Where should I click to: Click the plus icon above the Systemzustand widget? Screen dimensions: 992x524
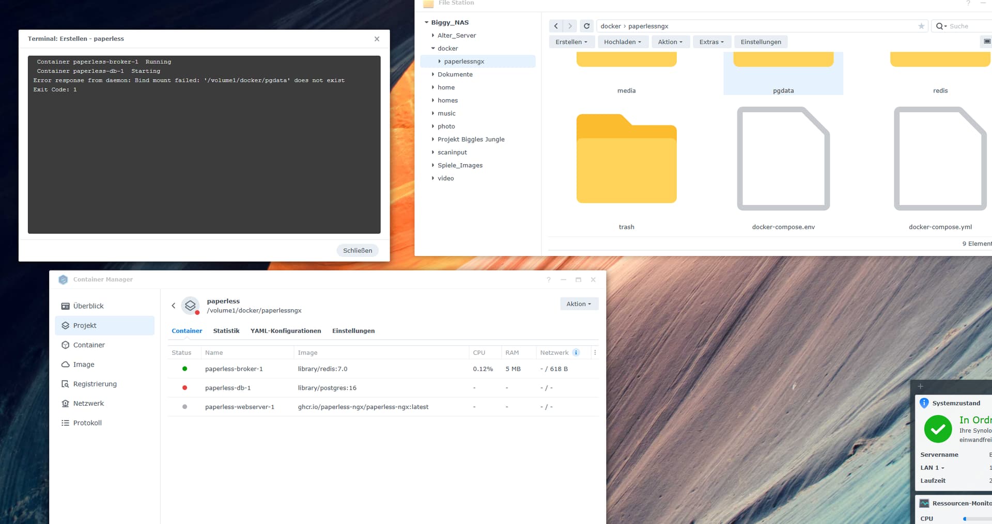point(920,386)
